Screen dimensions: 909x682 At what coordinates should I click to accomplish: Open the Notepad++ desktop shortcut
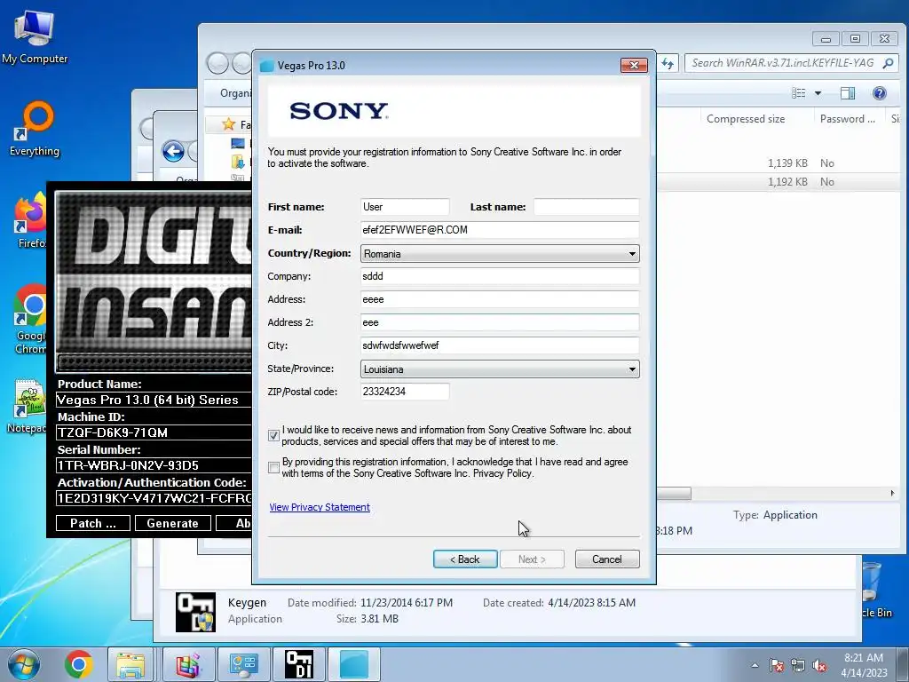click(27, 406)
